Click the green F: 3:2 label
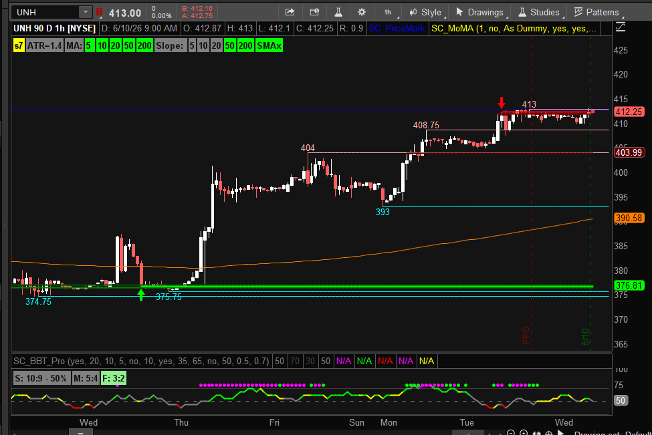The image size is (652, 435). [114, 378]
